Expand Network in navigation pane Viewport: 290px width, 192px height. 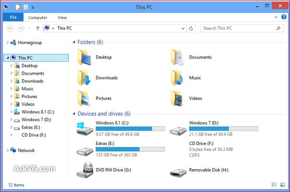point(8,150)
